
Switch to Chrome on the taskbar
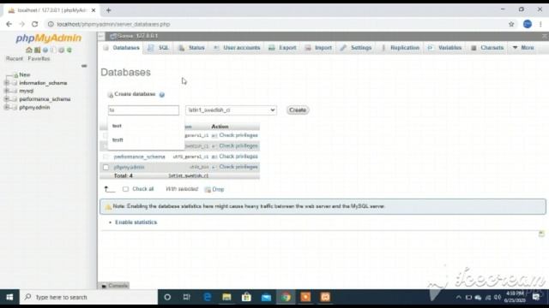(x=286, y=297)
